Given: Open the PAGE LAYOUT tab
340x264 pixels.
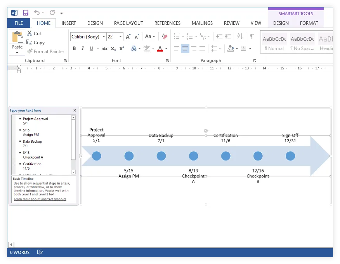Looking at the screenshot, I should pyautogui.click(x=128, y=23).
